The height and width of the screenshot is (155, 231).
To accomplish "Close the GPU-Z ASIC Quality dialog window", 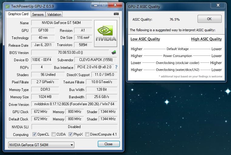I will pos(218,5).
